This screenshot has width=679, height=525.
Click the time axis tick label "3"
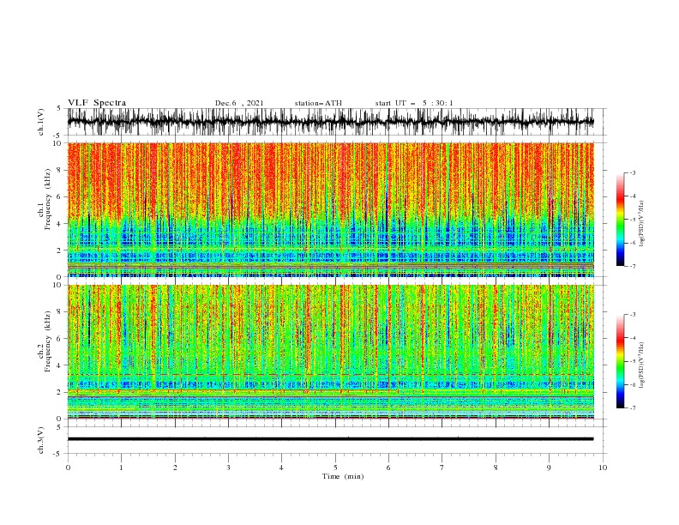click(x=228, y=468)
